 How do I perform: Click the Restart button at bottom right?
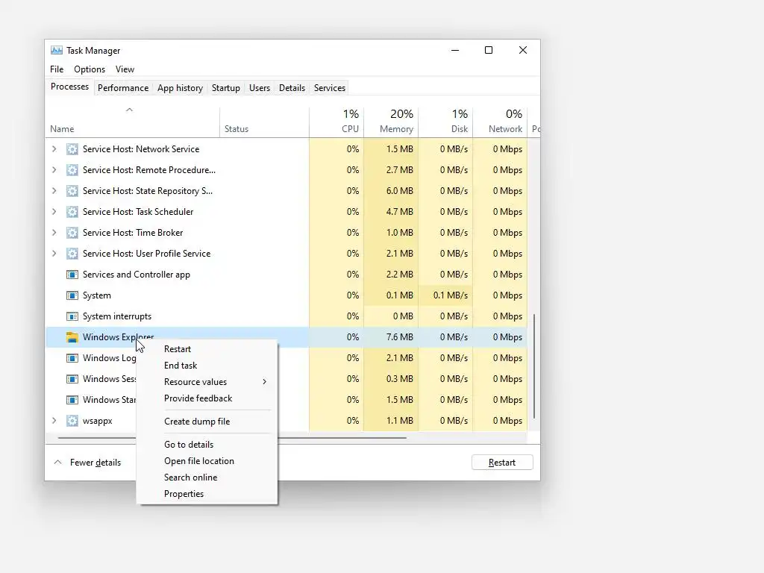pos(502,463)
